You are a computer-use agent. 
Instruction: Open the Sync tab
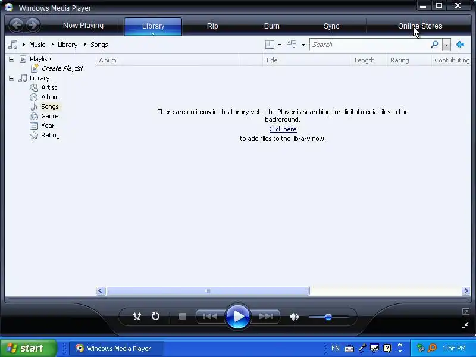click(x=331, y=26)
